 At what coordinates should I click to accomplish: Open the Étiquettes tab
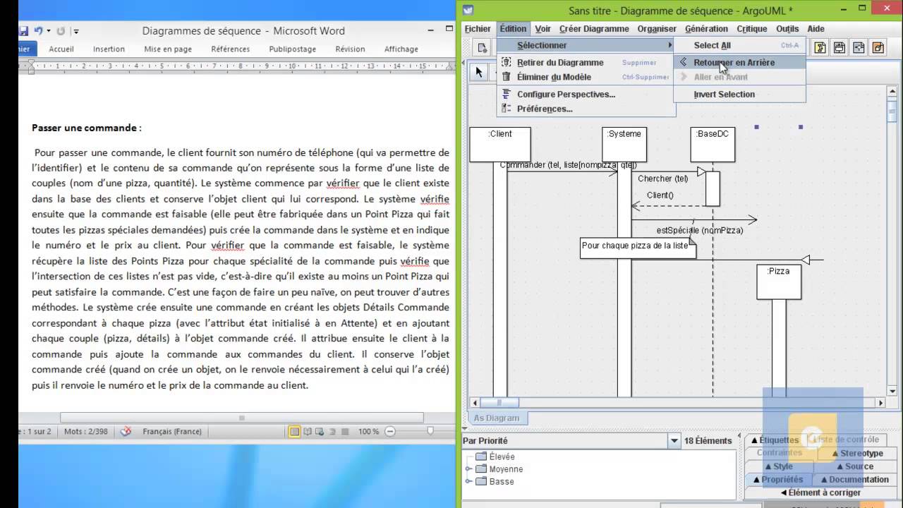pos(775,440)
